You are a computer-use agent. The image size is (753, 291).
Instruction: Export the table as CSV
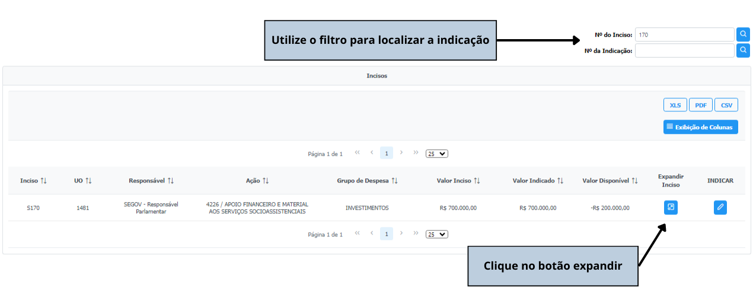pos(726,105)
